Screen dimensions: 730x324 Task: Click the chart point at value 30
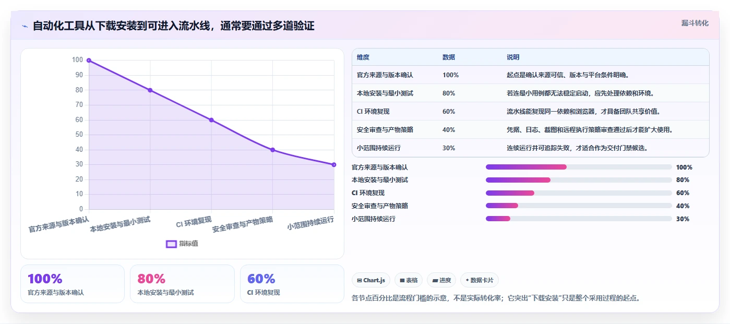[333, 164]
